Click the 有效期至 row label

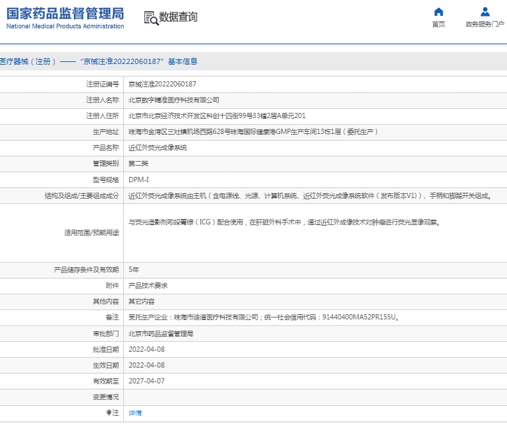105,381
